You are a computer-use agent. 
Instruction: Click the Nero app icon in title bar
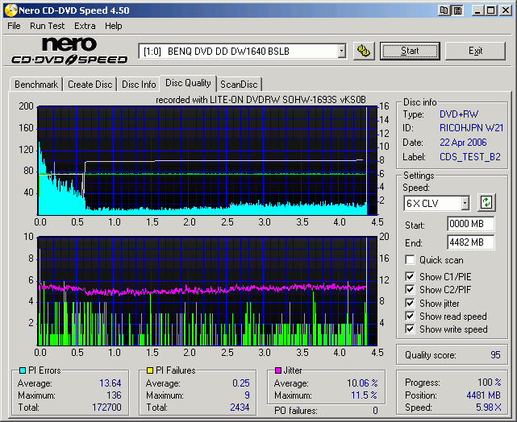10,10
